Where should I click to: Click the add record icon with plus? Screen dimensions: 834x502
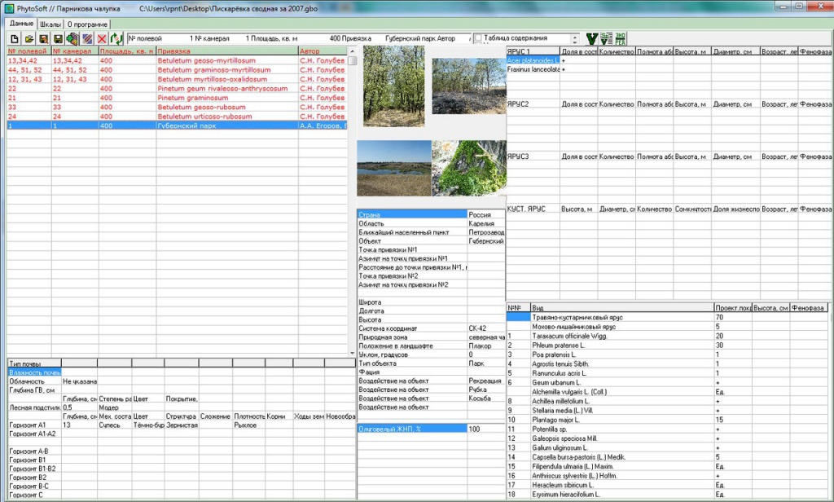point(72,39)
